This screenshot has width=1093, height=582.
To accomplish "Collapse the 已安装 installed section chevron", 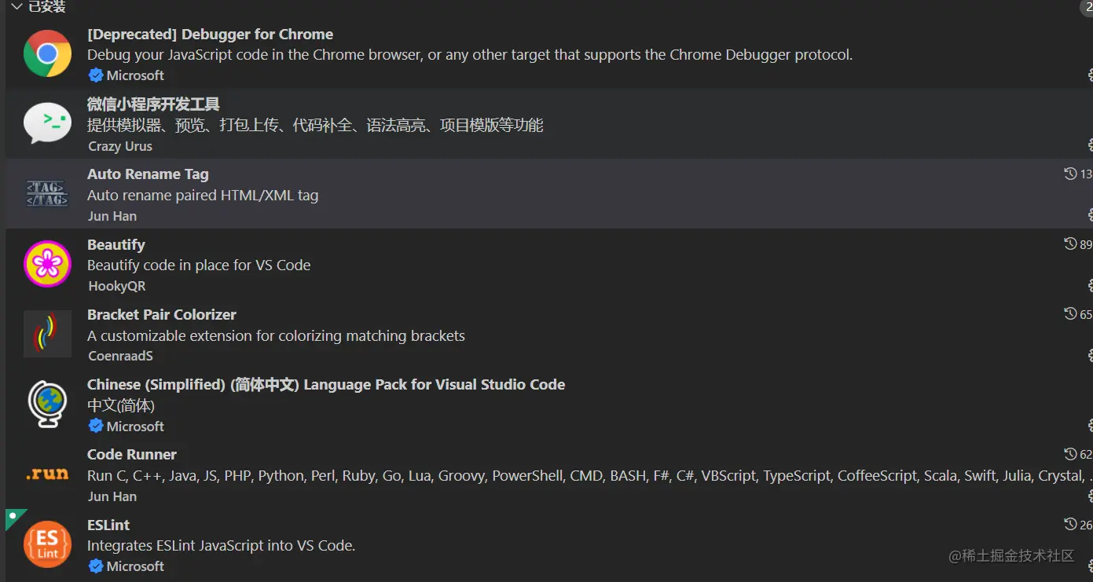I will click(x=17, y=6).
